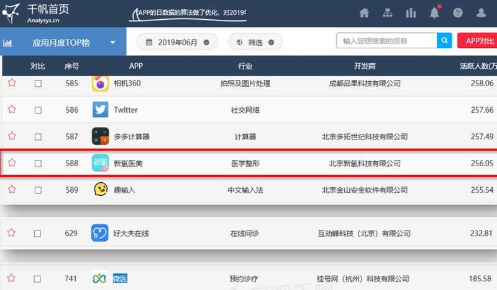Check the compare box for 好大夫在线
497x290 pixels.
[x=37, y=234]
